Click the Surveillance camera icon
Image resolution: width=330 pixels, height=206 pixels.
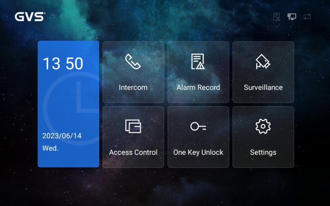(x=263, y=61)
